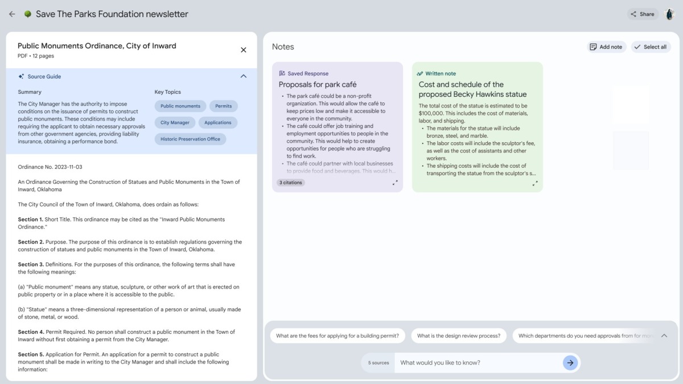Image resolution: width=683 pixels, height=384 pixels.
Task: Expand the Becky Hawkins statue note
Action: pos(535,183)
